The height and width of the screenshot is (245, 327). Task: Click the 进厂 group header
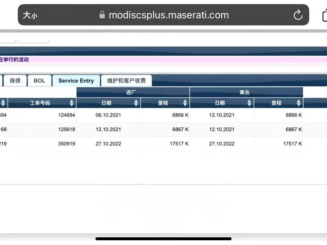[133, 93]
